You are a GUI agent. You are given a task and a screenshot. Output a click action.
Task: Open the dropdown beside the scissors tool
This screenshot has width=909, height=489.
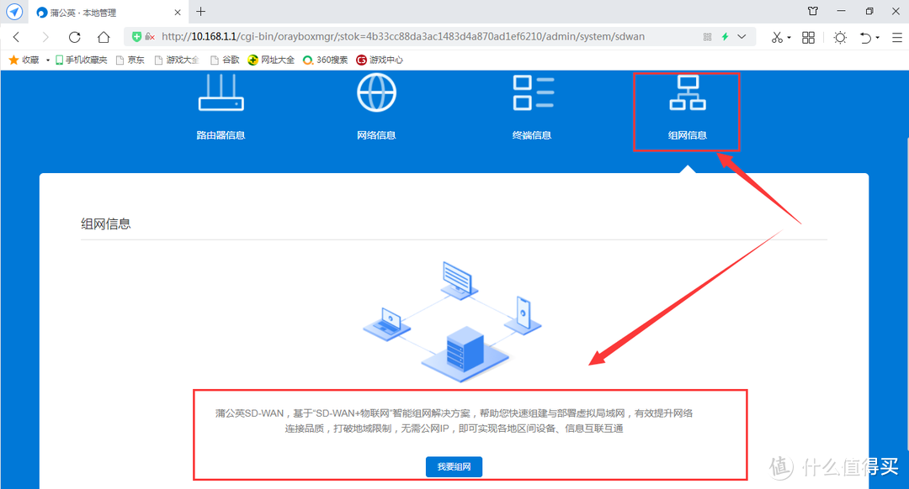click(x=789, y=38)
